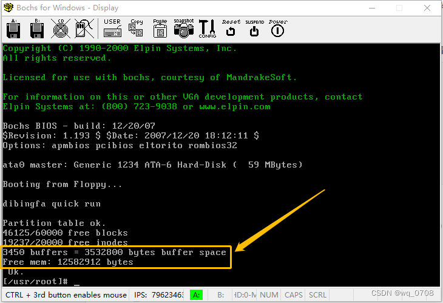Click the SCRL status indicator
Image resolution: width=443 pixels, height=303 pixels.
[317, 295]
